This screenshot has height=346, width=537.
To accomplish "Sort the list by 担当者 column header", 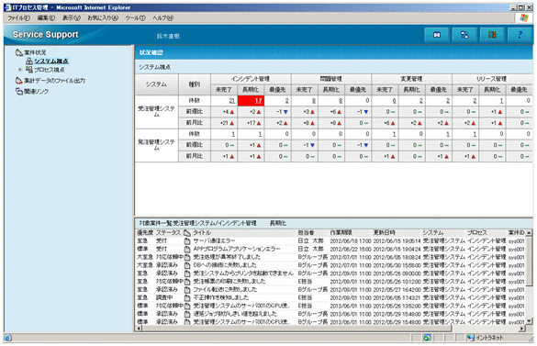I will [307, 232].
